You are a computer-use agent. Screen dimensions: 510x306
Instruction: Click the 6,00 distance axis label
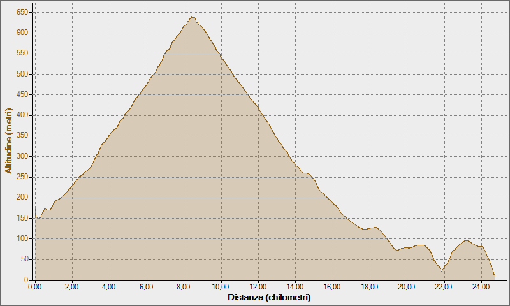click(x=147, y=287)
